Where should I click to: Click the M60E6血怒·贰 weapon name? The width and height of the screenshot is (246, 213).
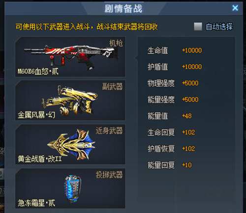[38, 71]
